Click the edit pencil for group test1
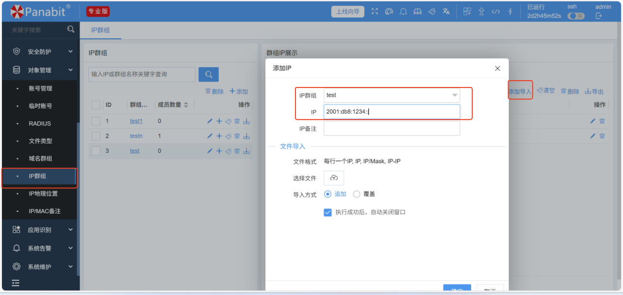This screenshot has height=295, width=623. click(210, 121)
